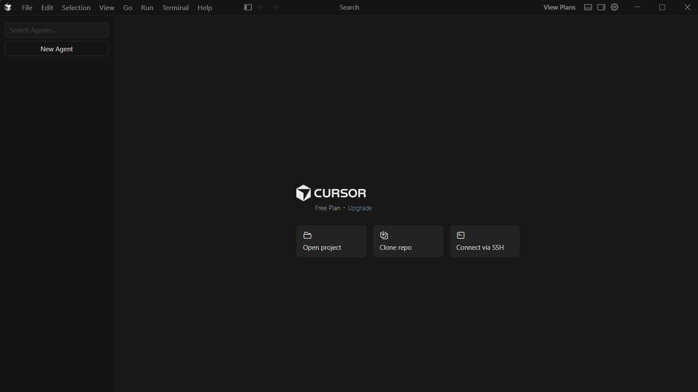Open the Help menu
Image resolution: width=698 pixels, height=392 pixels.
[x=205, y=7]
